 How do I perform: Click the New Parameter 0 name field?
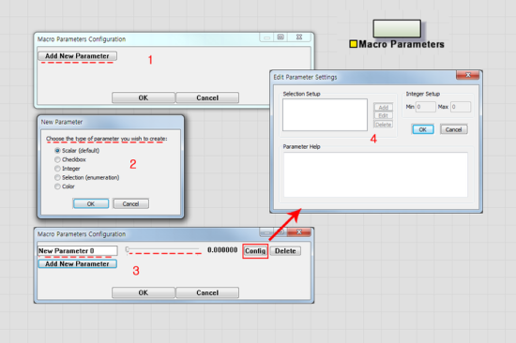[77, 250]
